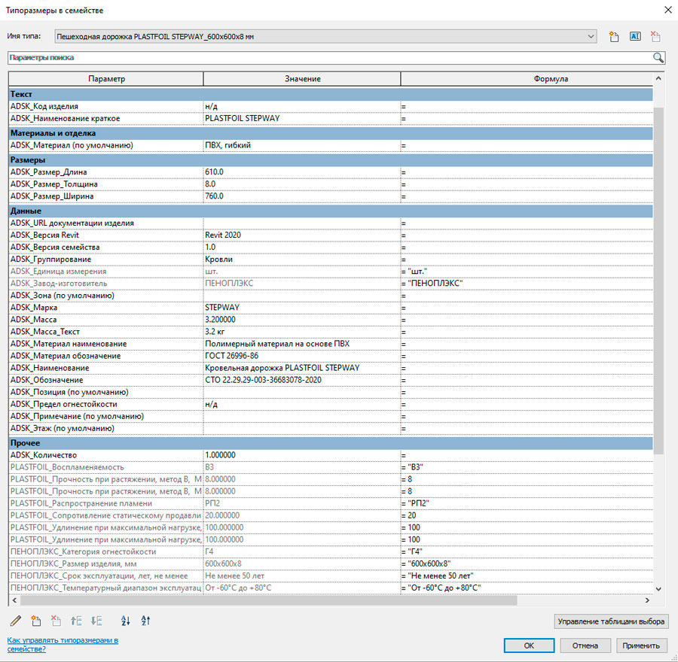Click the ADSK_URL документации изделия value cell
678x662 pixels.
point(302,223)
